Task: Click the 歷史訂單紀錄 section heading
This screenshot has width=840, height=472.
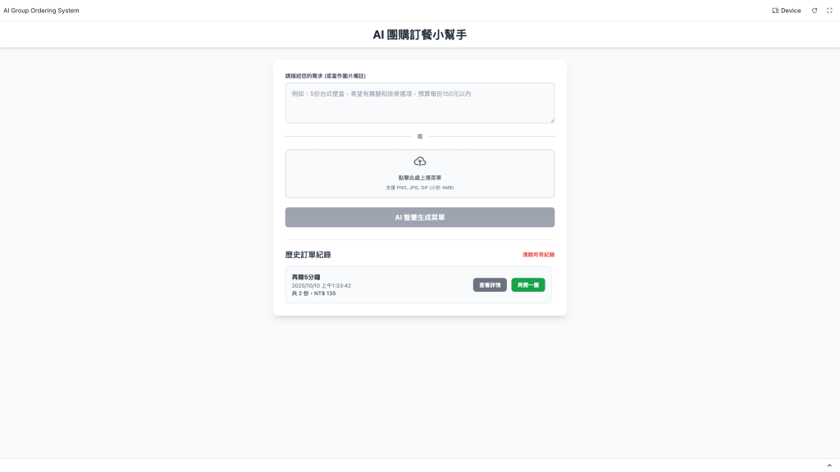Action: (308, 255)
